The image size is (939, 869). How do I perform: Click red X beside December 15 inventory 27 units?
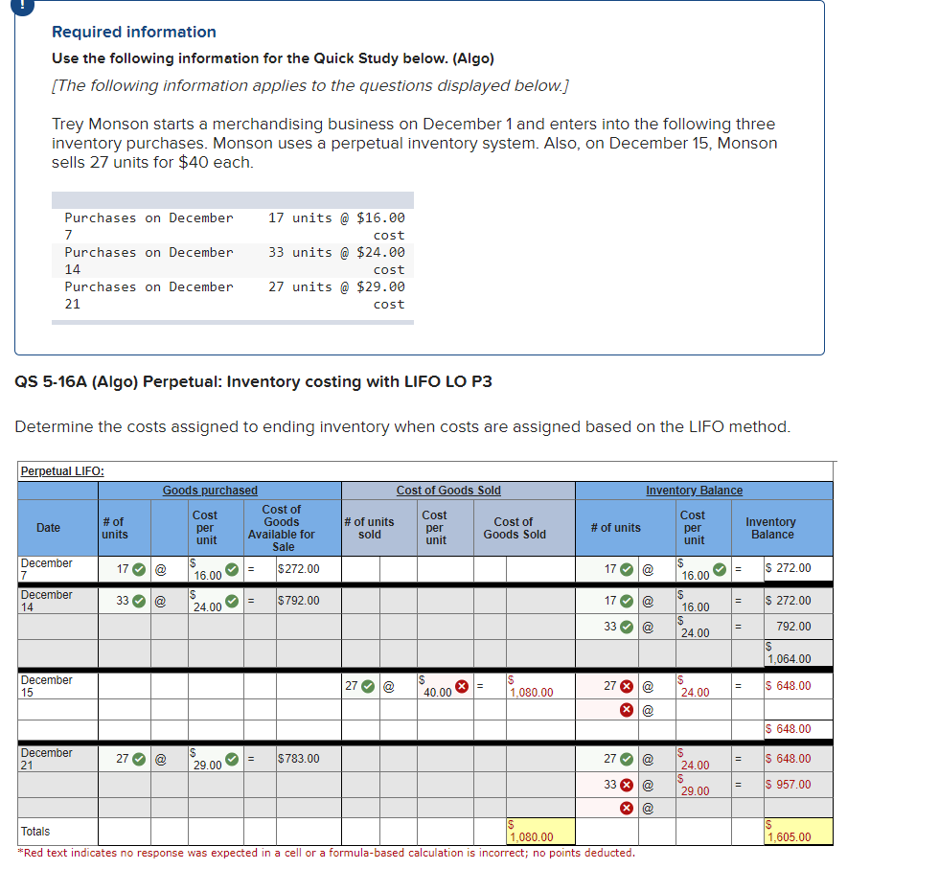[x=627, y=686]
